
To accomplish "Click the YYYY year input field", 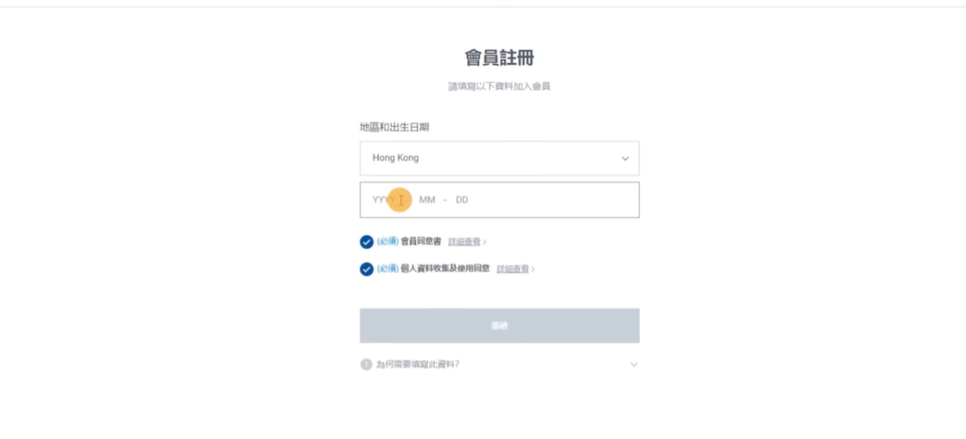I will tap(384, 200).
